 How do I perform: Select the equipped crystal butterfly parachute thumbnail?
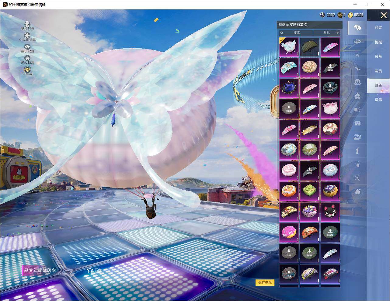(289, 47)
